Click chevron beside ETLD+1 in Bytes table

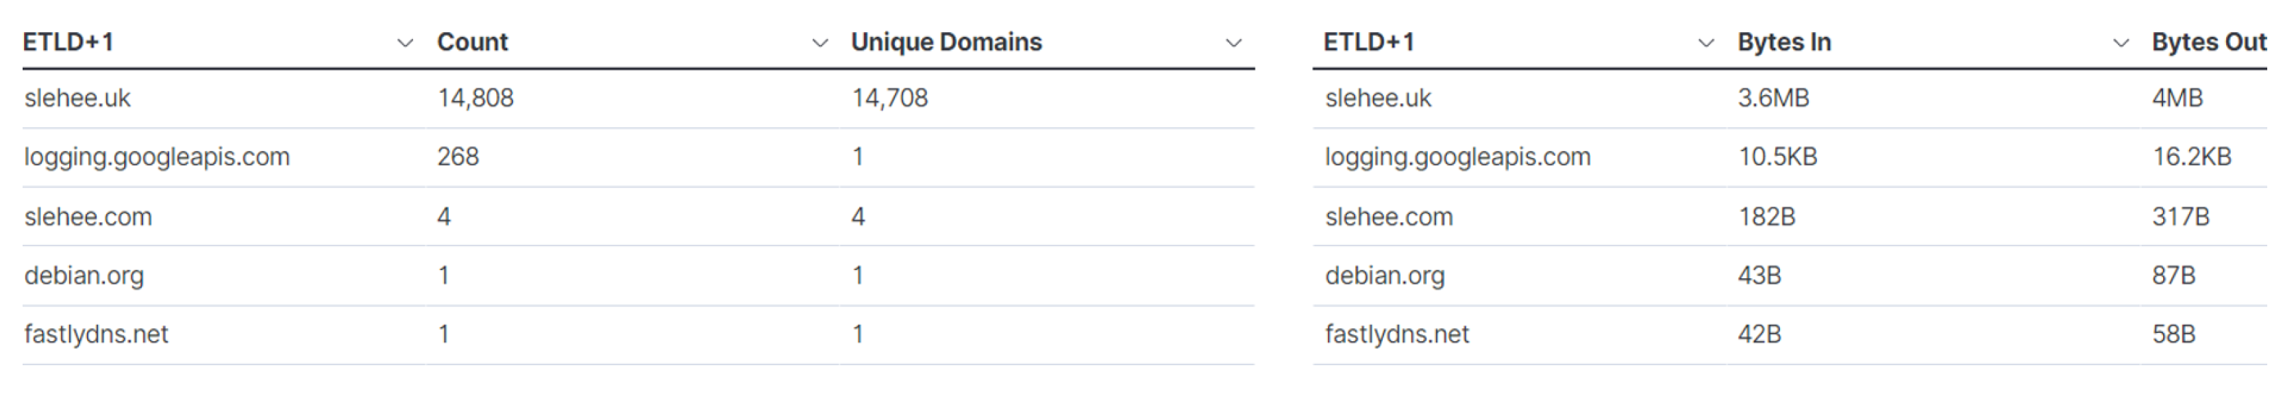[1706, 42]
